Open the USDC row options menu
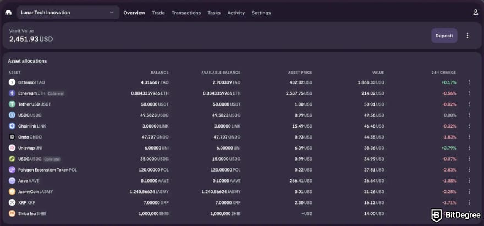This screenshot has height=226, width=484. click(469, 115)
